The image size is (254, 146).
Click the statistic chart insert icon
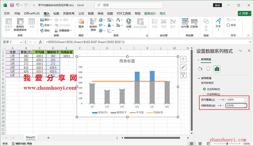(x=109, y=25)
